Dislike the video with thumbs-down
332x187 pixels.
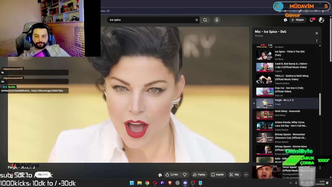tap(185, 175)
